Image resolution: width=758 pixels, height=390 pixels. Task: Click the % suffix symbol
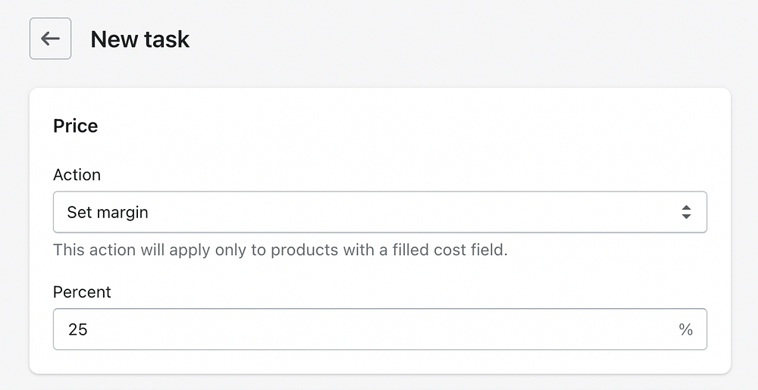685,329
